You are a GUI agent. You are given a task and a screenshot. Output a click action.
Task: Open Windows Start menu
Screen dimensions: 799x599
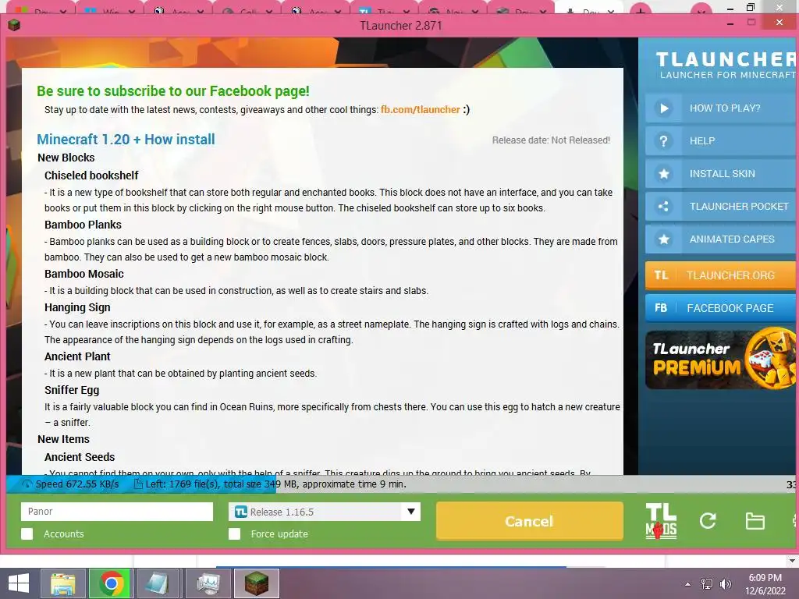pyautogui.click(x=19, y=583)
